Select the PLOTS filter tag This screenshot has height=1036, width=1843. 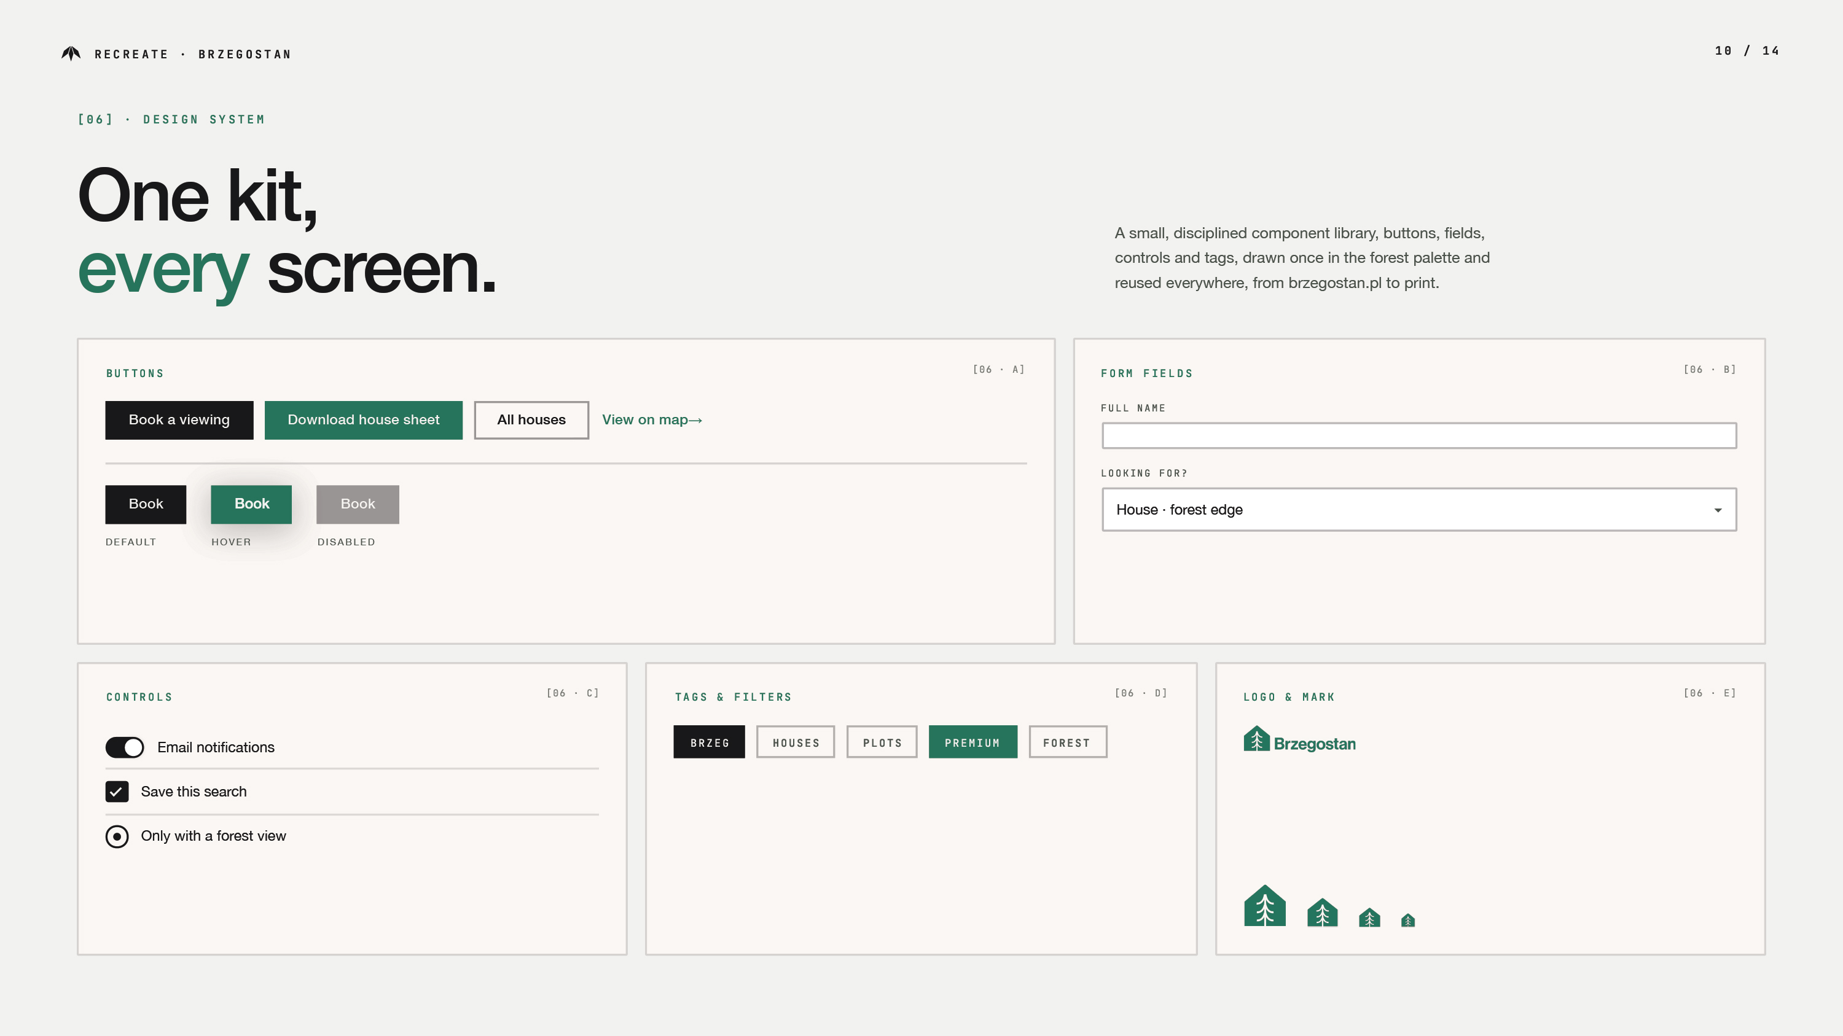[882, 742]
